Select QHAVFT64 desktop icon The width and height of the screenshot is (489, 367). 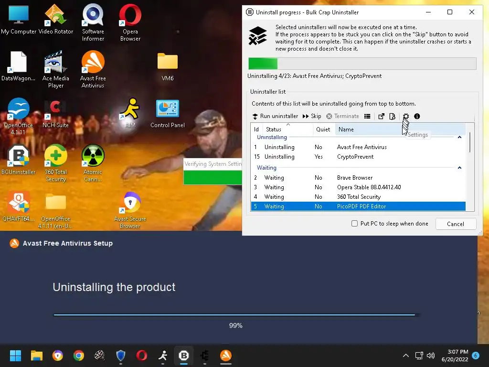point(19,206)
